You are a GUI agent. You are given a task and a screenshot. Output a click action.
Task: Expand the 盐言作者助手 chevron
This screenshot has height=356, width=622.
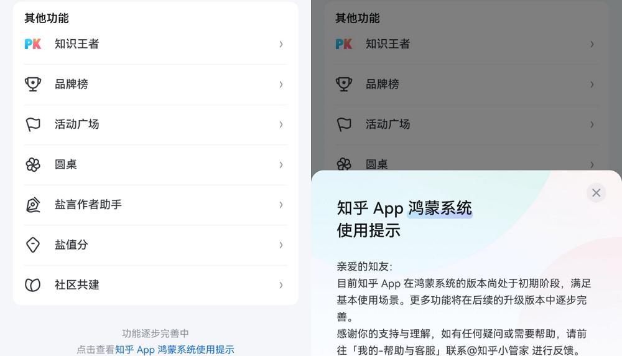(281, 204)
